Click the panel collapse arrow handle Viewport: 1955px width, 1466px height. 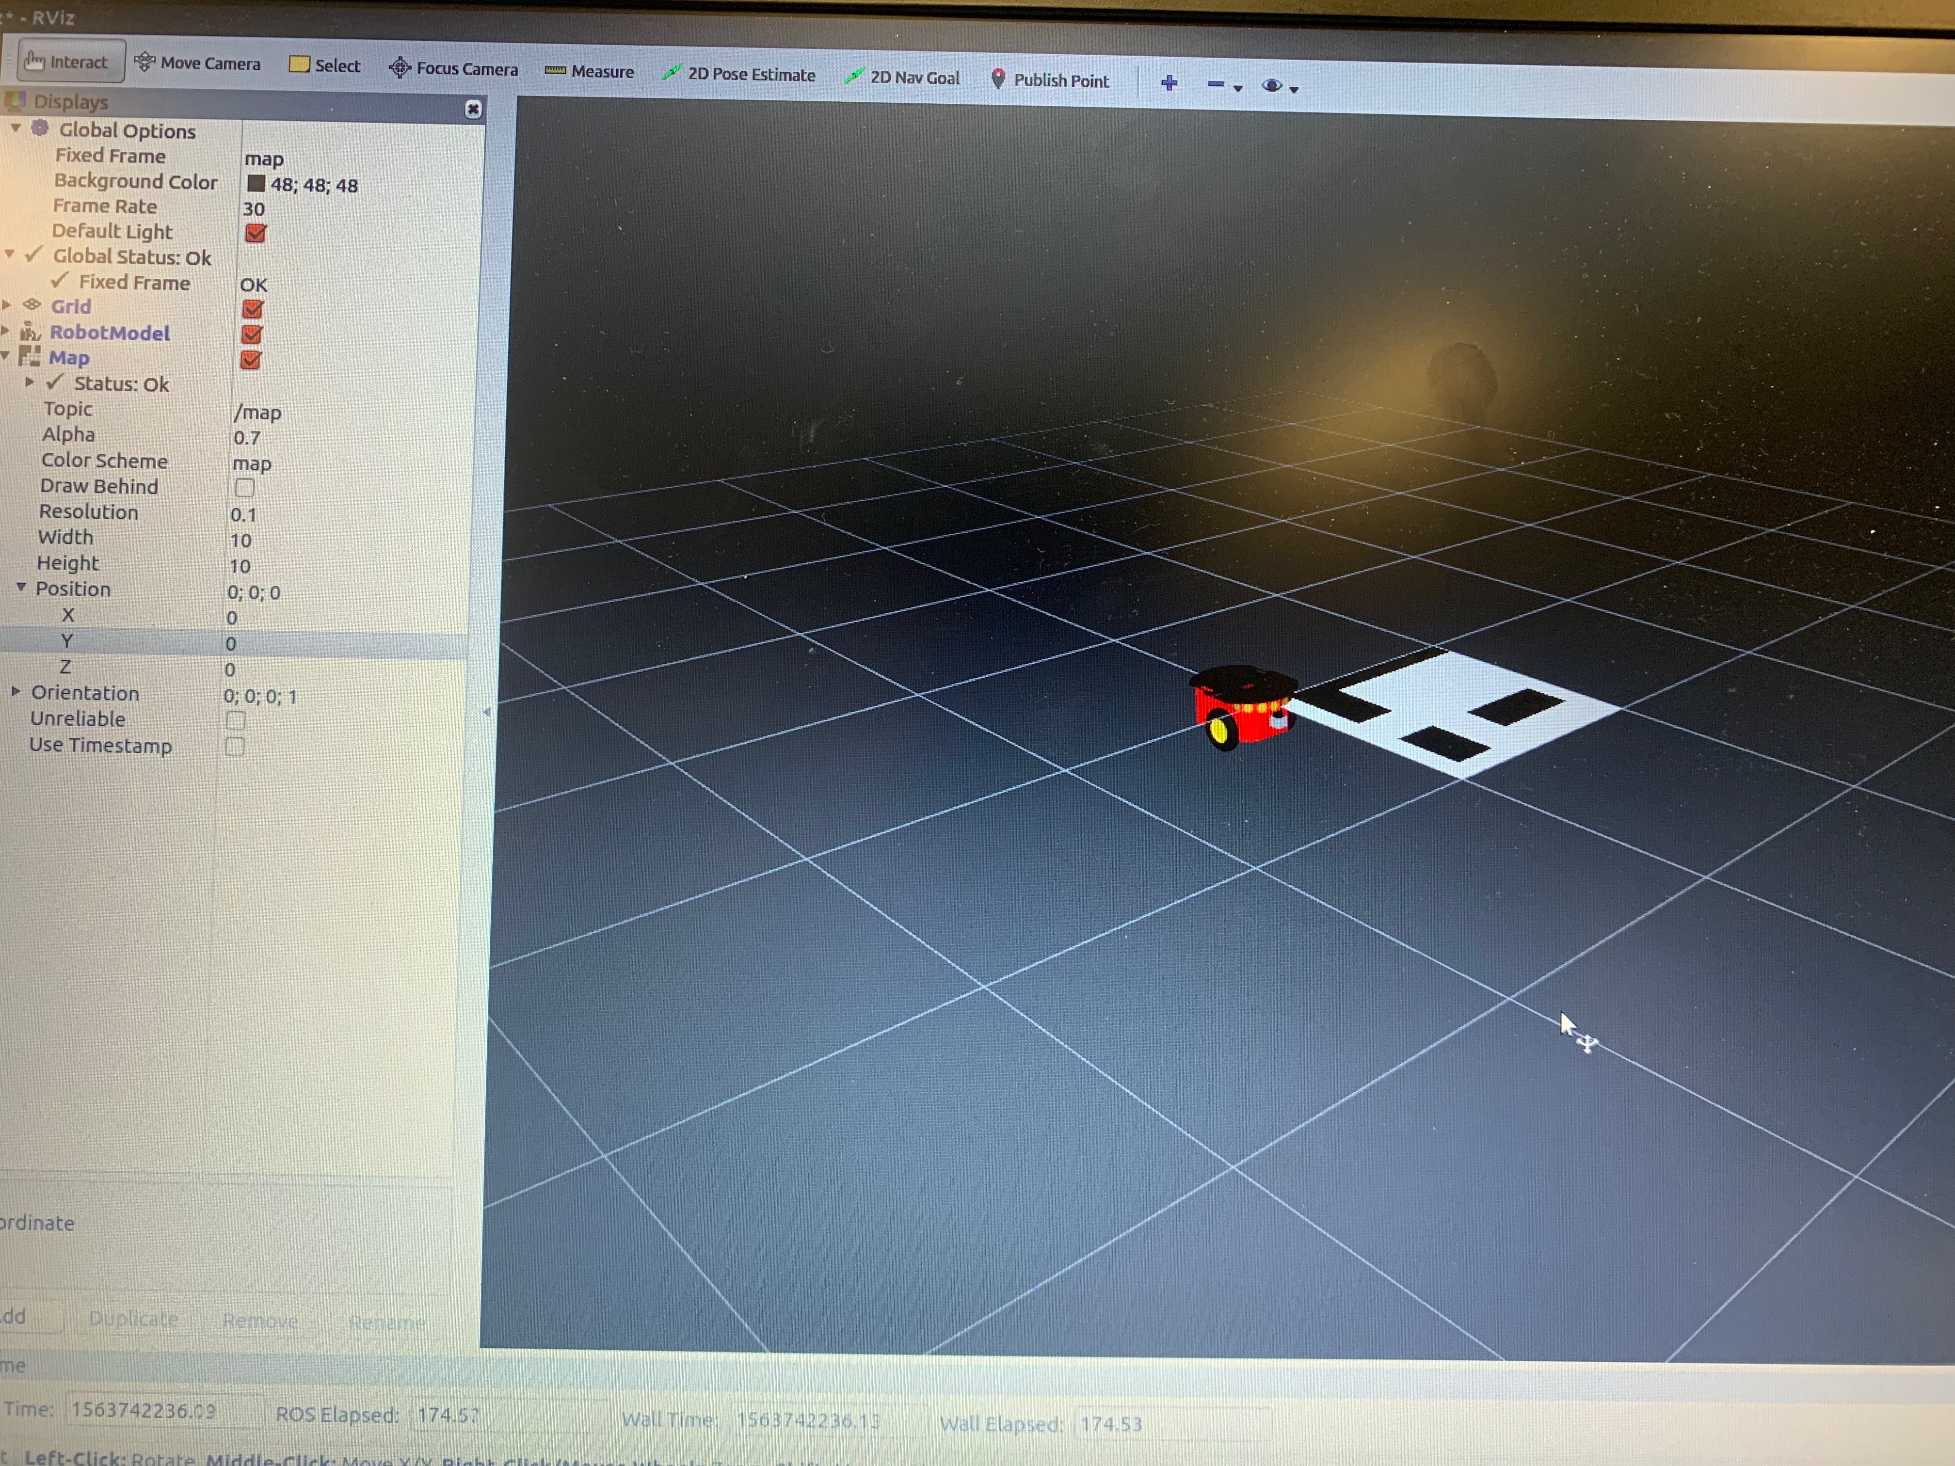[486, 712]
